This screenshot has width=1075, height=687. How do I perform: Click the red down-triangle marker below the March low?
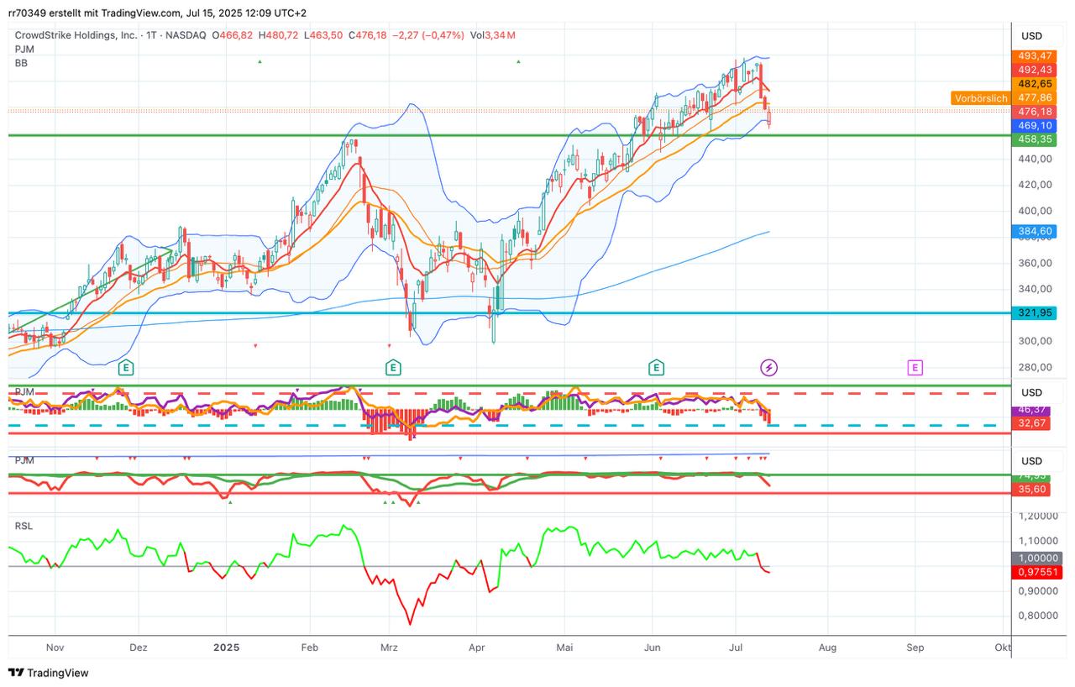pos(389,345)
